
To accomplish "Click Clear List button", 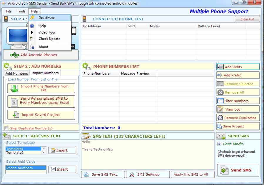I will coord(247,19).
